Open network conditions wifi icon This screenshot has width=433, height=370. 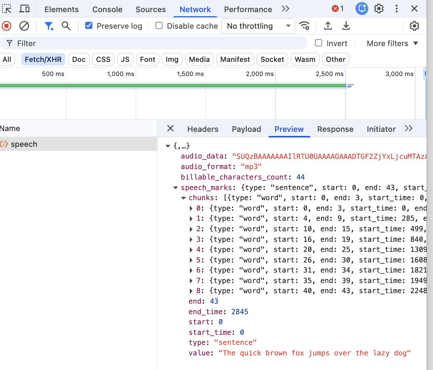coord(305,26)
